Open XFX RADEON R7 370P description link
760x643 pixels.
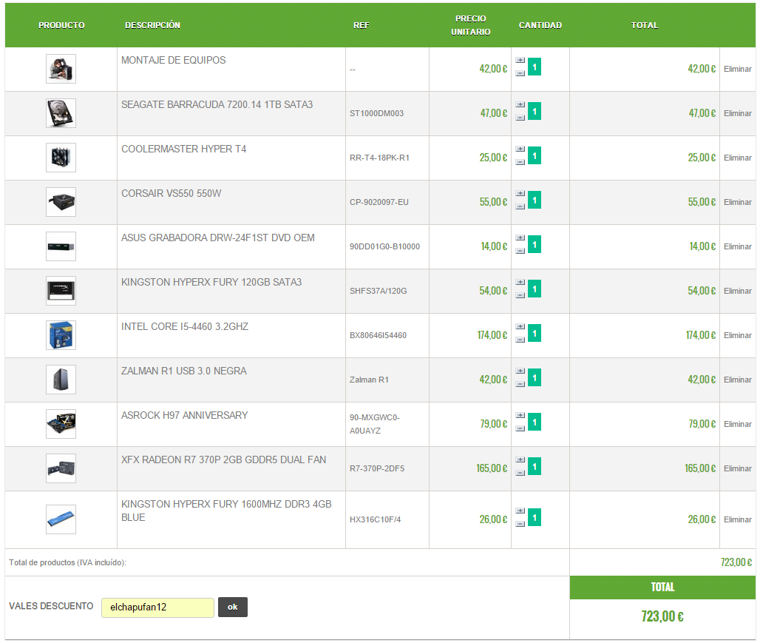(x=223, y=459)
